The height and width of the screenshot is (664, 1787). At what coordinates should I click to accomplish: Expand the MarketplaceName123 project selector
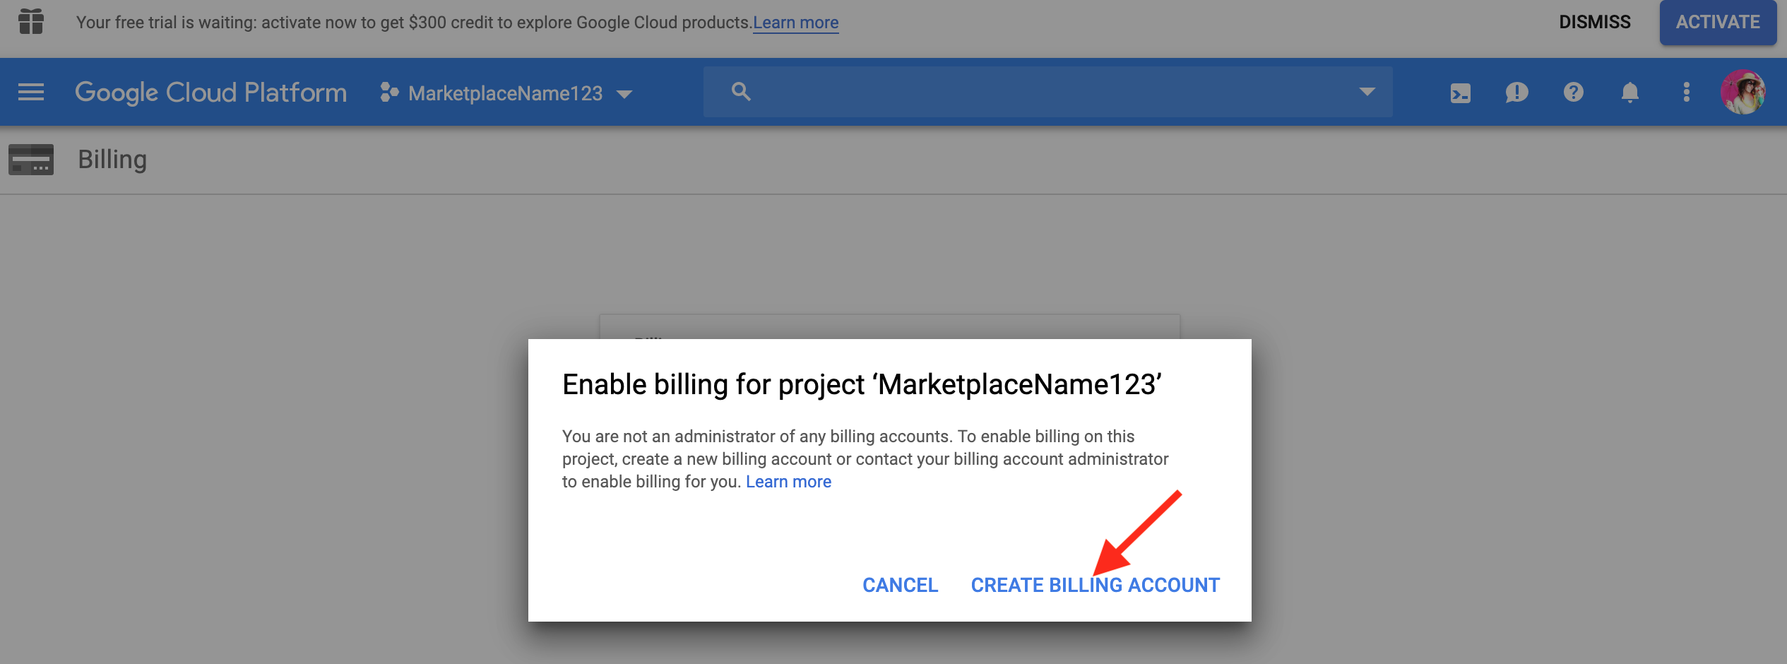[506, 93]
